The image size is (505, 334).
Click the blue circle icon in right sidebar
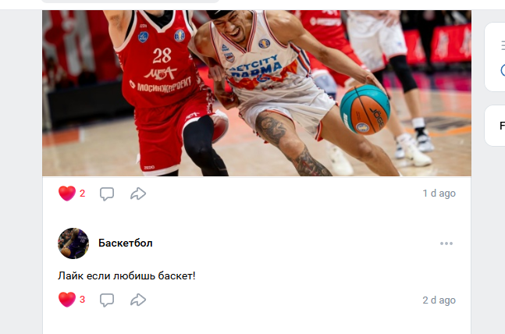pyautogui.click(x=503, y=70)
